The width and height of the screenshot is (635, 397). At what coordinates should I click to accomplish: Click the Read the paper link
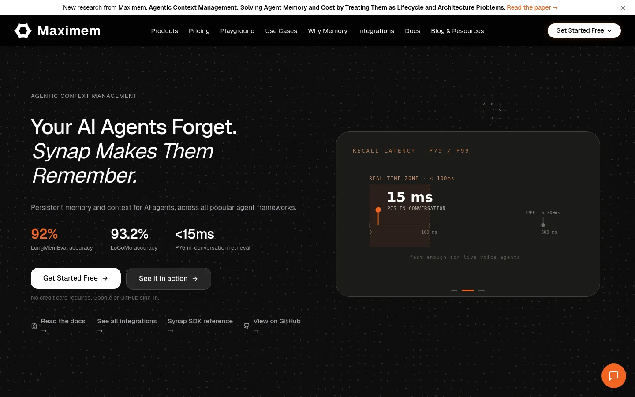[x=532, y=7]
